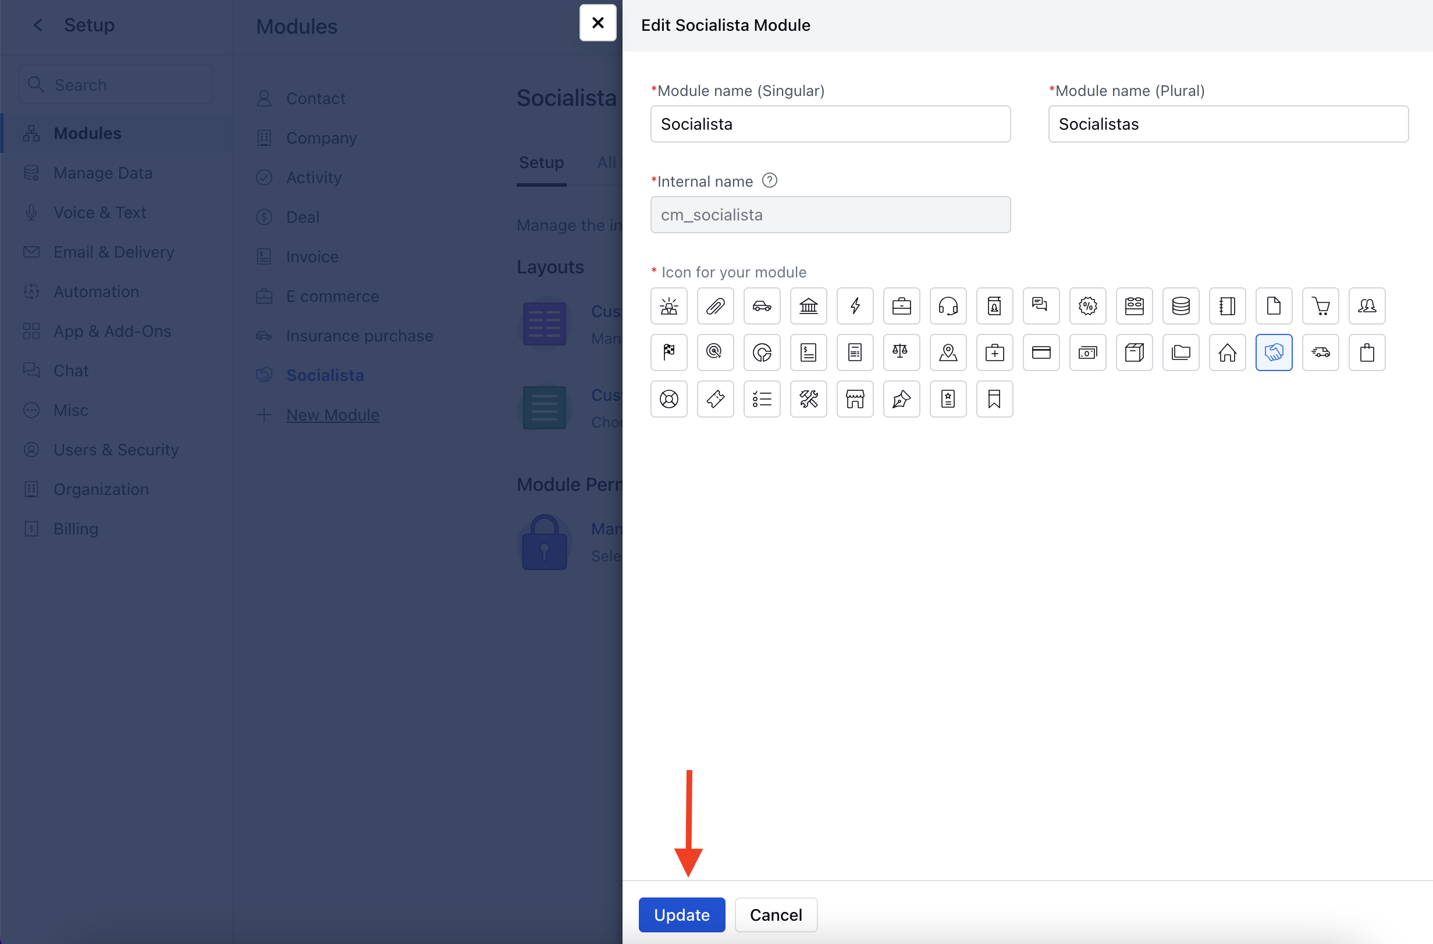Screen dimensions: 1433x944
Task: Open the Automation section
Action: [x=116, y=291]
